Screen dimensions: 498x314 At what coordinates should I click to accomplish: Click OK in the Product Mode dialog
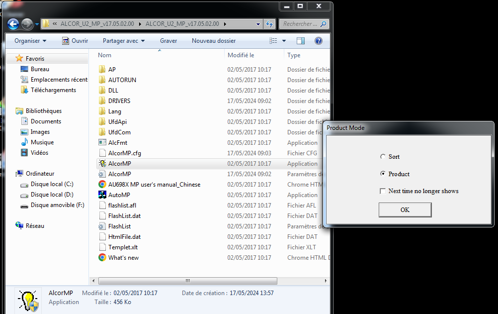point(405,209)
